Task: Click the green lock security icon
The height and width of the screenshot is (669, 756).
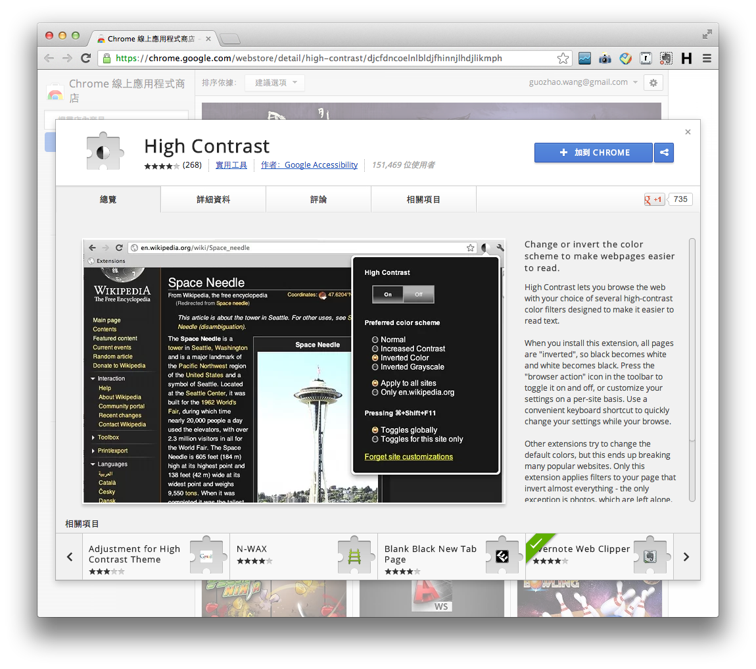Action: (106, 59)
